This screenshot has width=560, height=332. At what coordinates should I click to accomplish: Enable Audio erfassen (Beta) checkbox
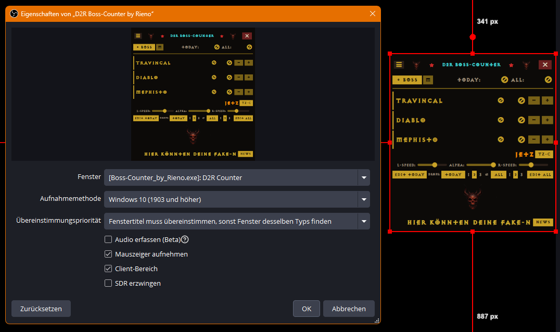pyautogui.click(x=108, y=239)
